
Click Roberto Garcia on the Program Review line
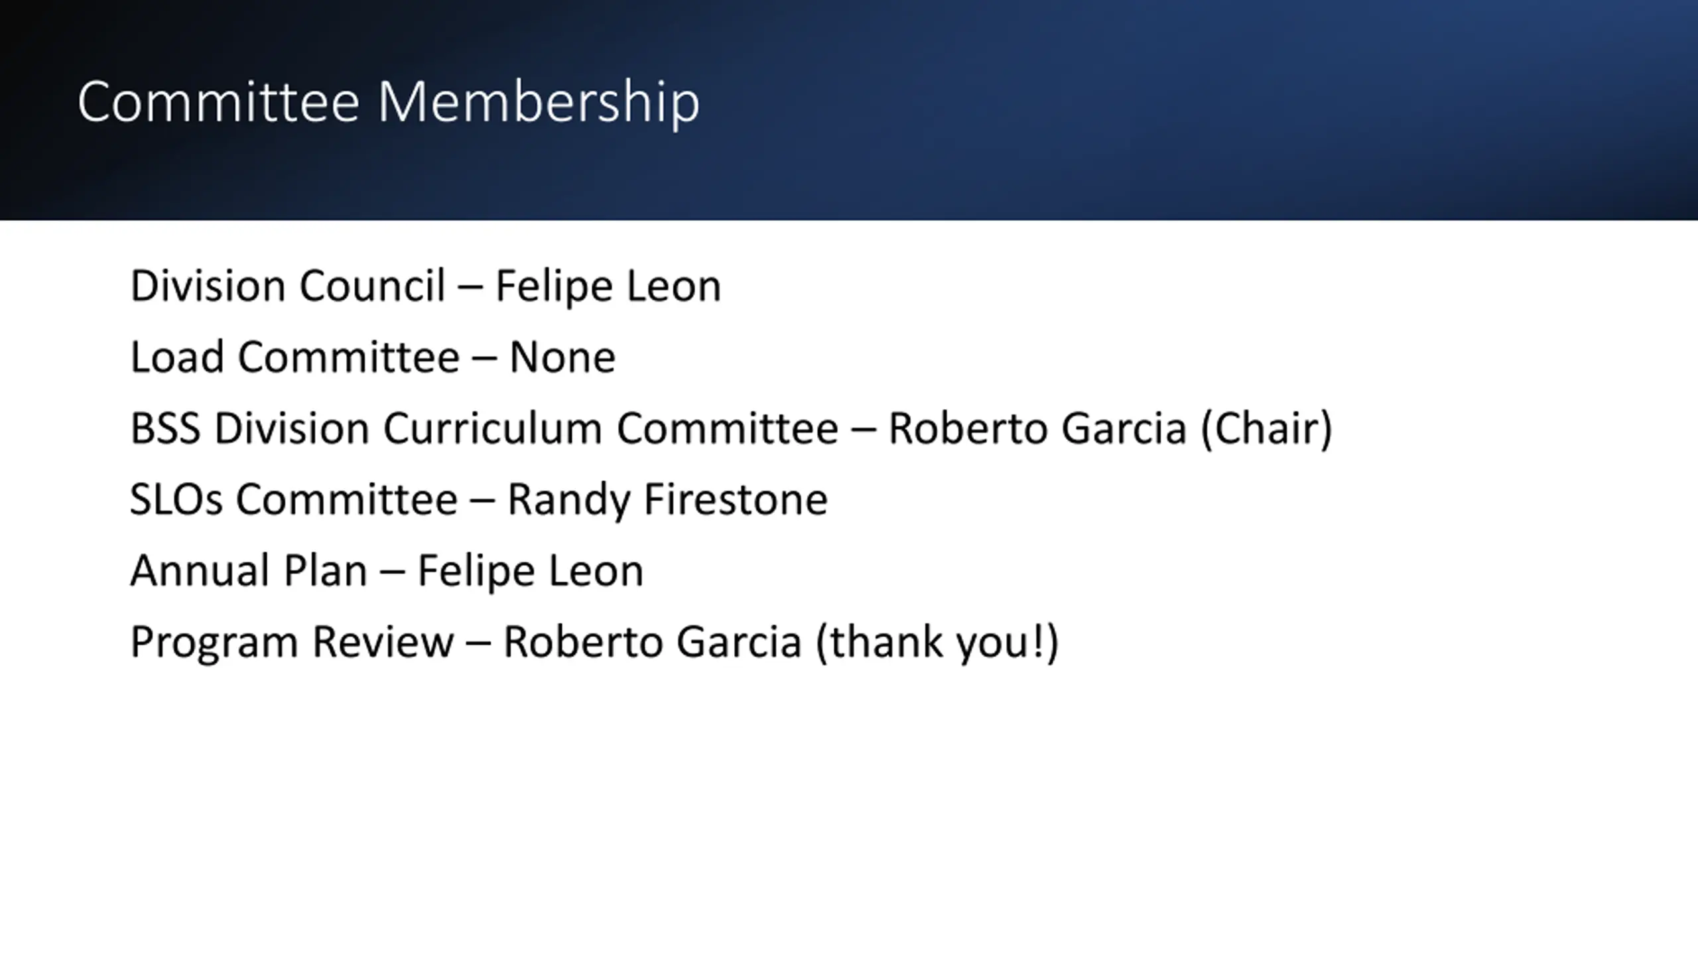pos(653,641)
